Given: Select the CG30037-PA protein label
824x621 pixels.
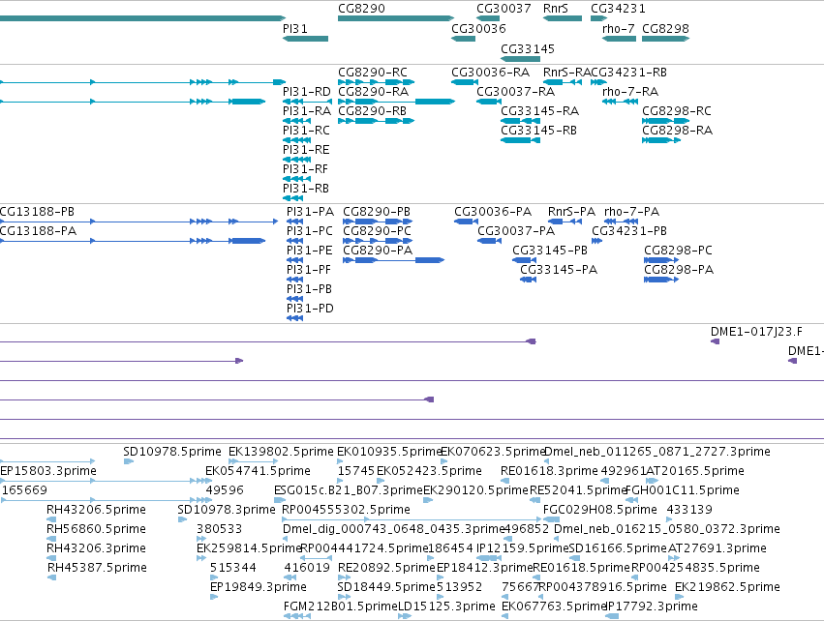Looking at the screenshot, I should pos(516,231).
